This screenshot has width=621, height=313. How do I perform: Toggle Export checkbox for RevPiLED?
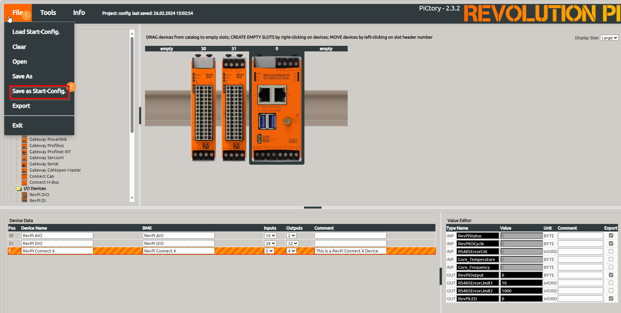[611, 298]
